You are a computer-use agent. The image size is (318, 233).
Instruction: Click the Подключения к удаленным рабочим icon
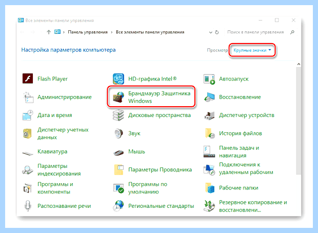tap(209, 170)
